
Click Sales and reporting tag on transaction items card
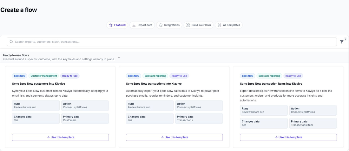coord(269,76)
